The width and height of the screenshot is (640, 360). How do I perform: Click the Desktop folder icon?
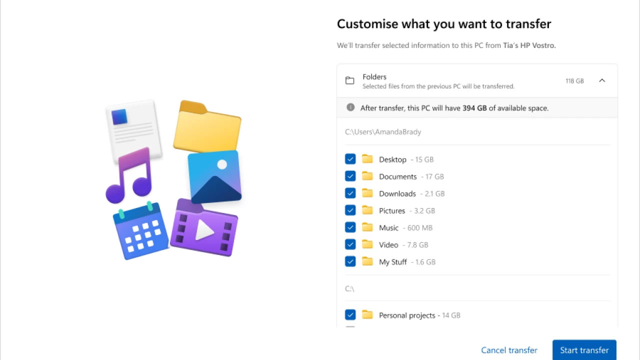click(367, 158)
